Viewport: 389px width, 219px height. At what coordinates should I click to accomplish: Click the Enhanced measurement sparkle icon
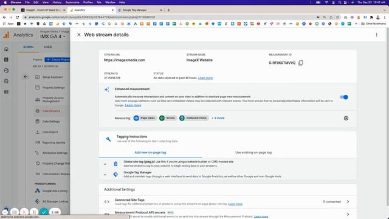[107, 89]
